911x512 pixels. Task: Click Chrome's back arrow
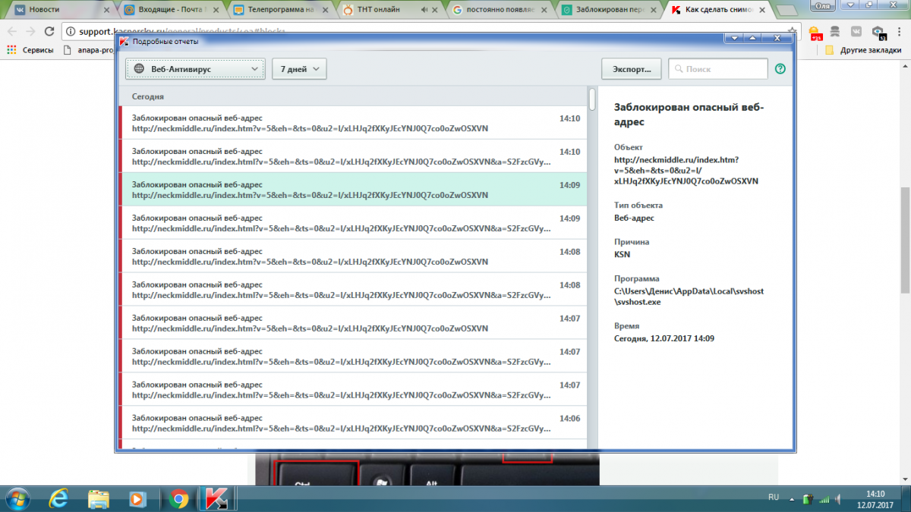click(x=11, y=32)
